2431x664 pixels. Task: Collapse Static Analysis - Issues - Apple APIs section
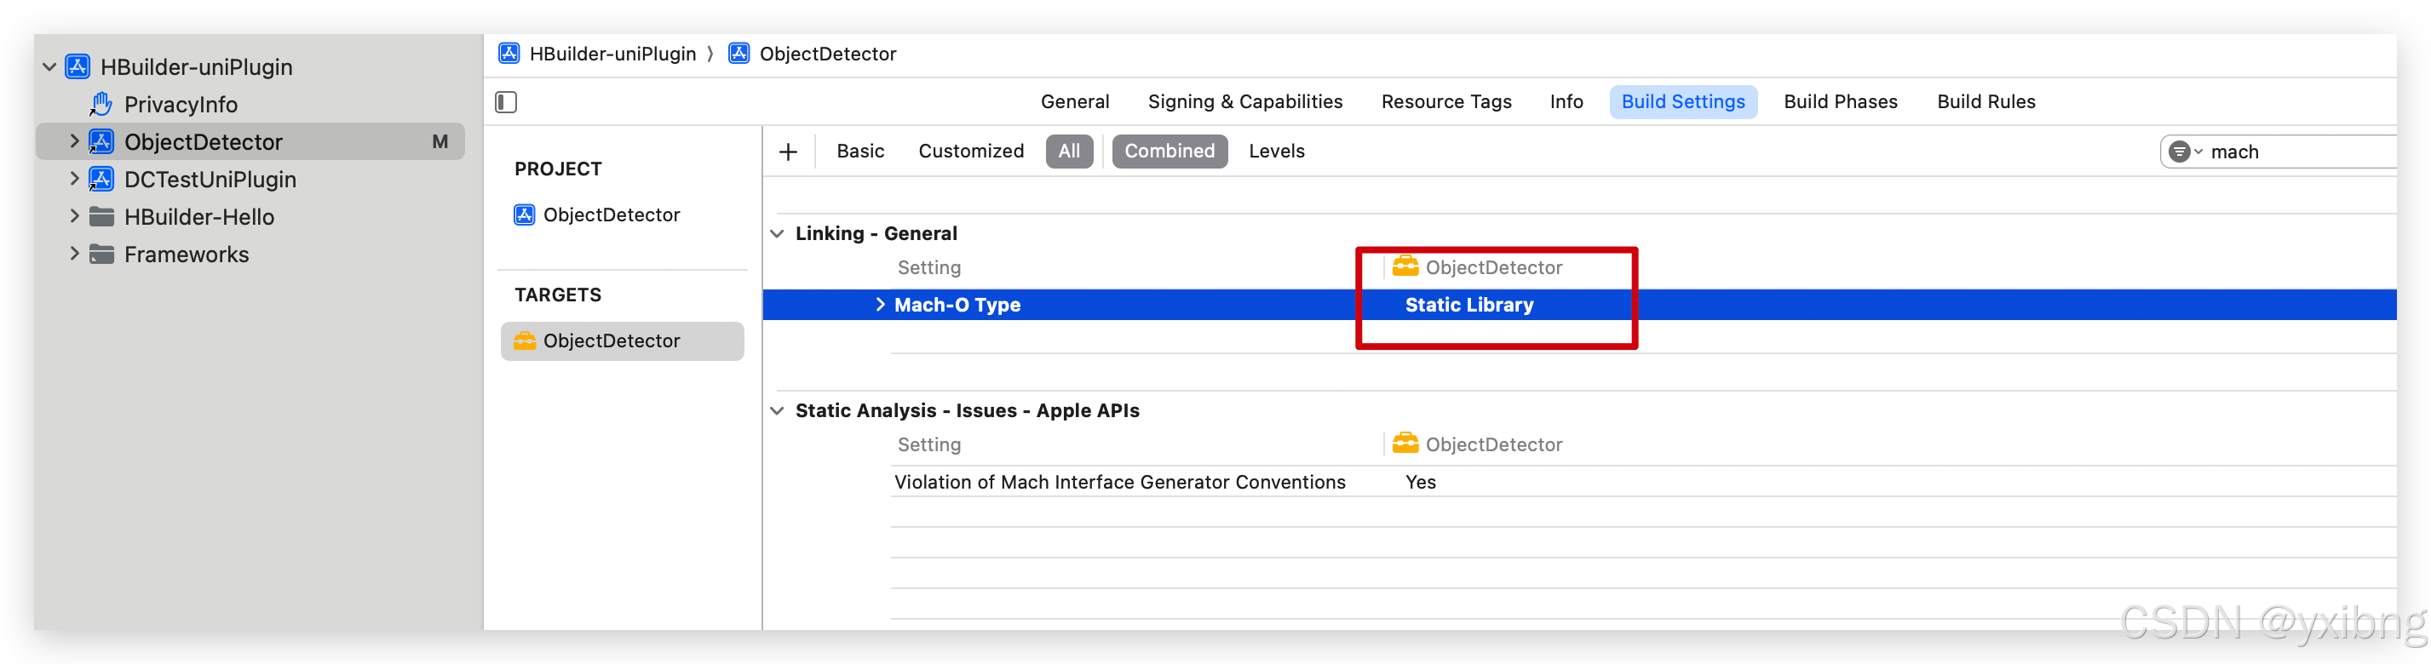click(x=778, y=410)
